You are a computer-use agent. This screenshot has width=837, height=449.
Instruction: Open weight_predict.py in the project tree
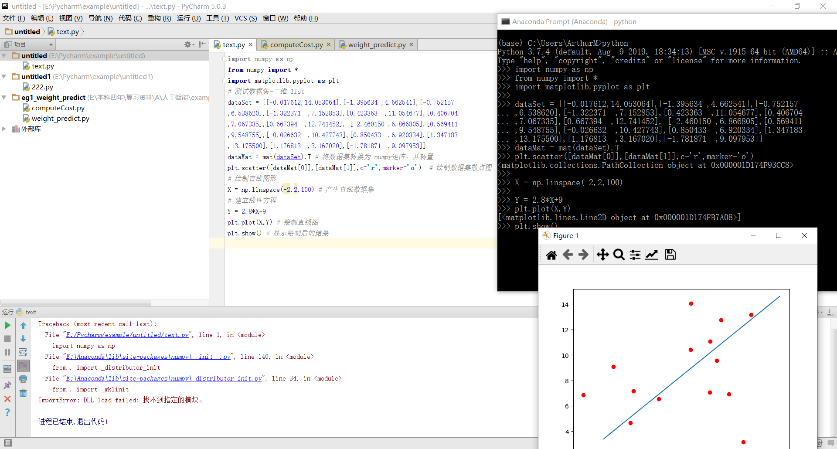[60, 119]
